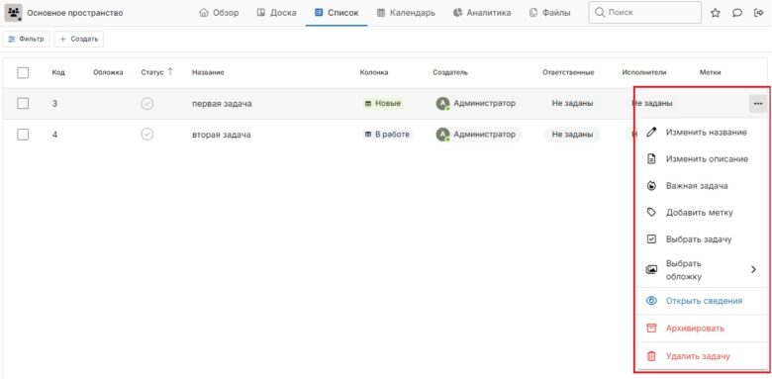Open the Календарь tab
The image size is (772, 379).
[406, 13]
